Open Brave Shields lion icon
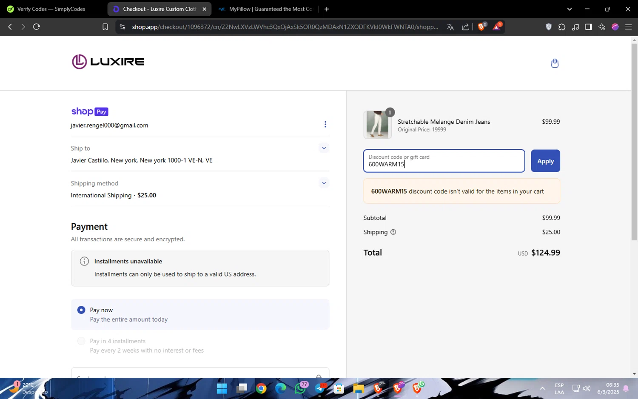This screenshot has height=399, width=638. tap(482, 26)
